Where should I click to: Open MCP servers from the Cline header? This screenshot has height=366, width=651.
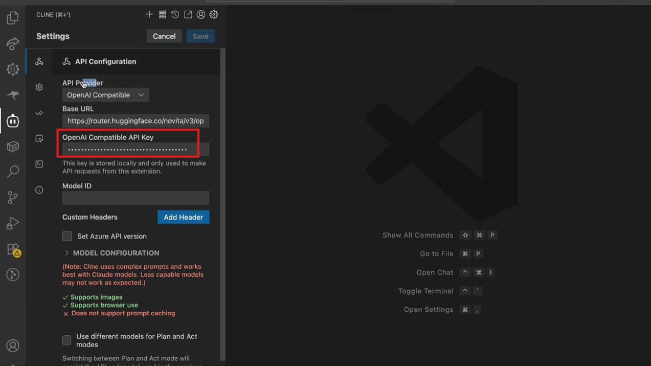coord(162,14)
